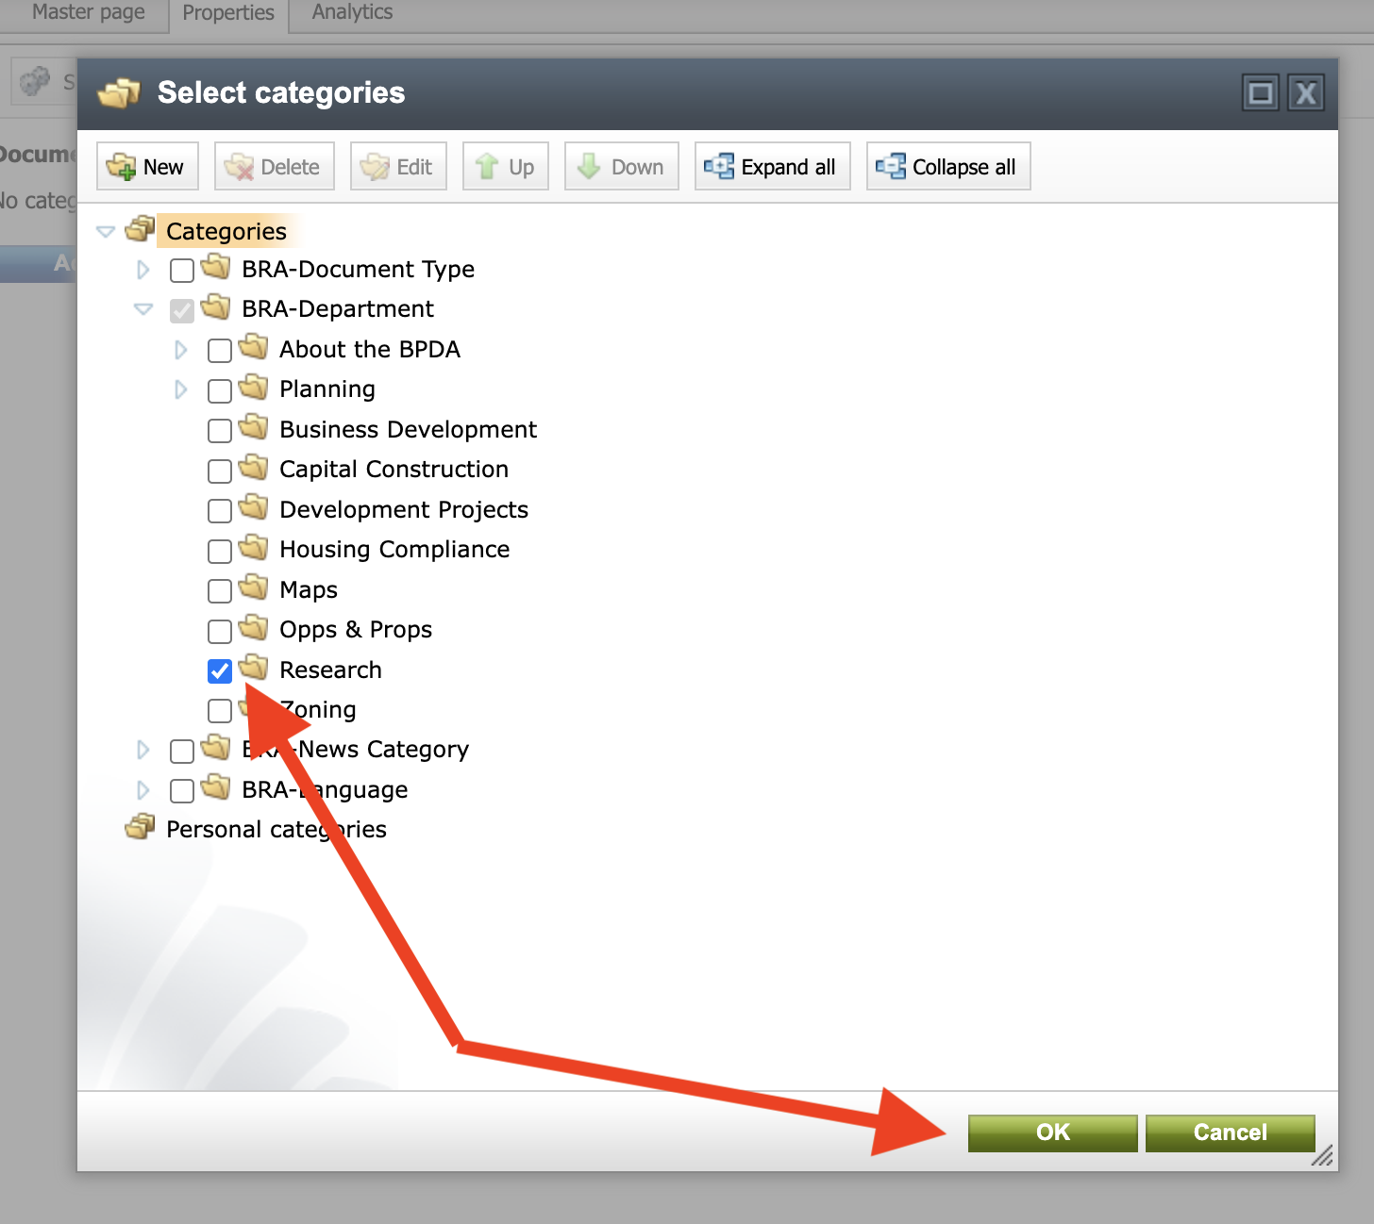The height and width of the screenshot is (1224, 1374).
Task: Click the dialog resize grip corner
Action: (x=1323, y=1156)
